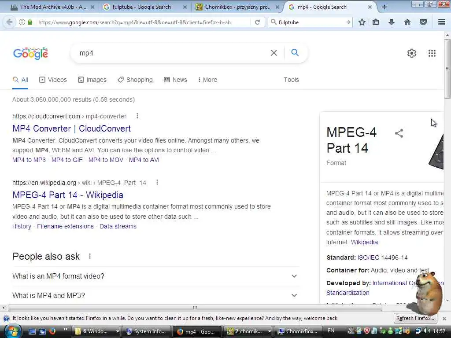Open MP4 Converter | CloudConvert result
The image size is (451, 338).
click(x=71, y=129)
